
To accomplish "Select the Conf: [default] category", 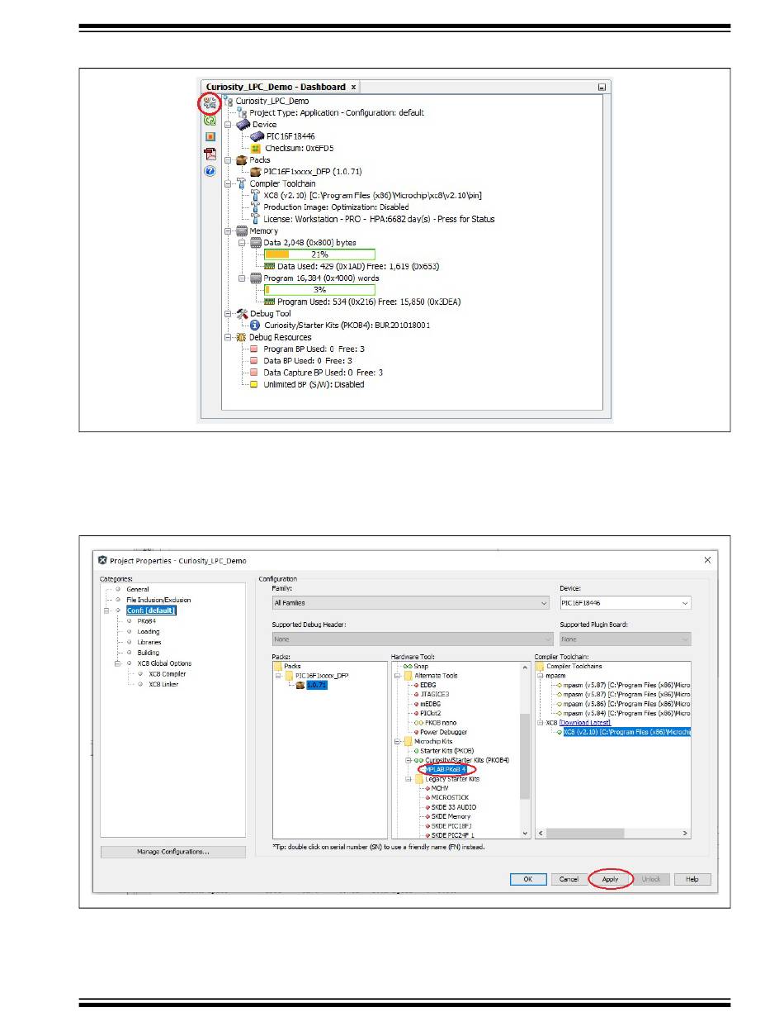I will click(151, 611).
